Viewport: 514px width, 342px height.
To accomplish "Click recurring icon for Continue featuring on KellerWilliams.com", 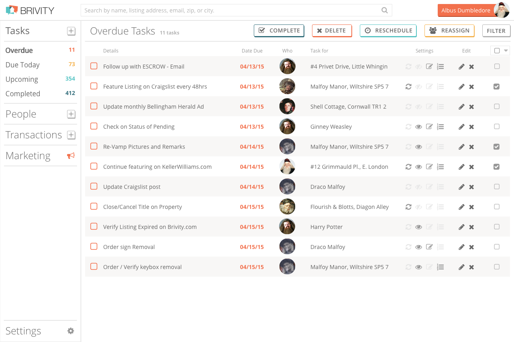I will click(408, 167).
